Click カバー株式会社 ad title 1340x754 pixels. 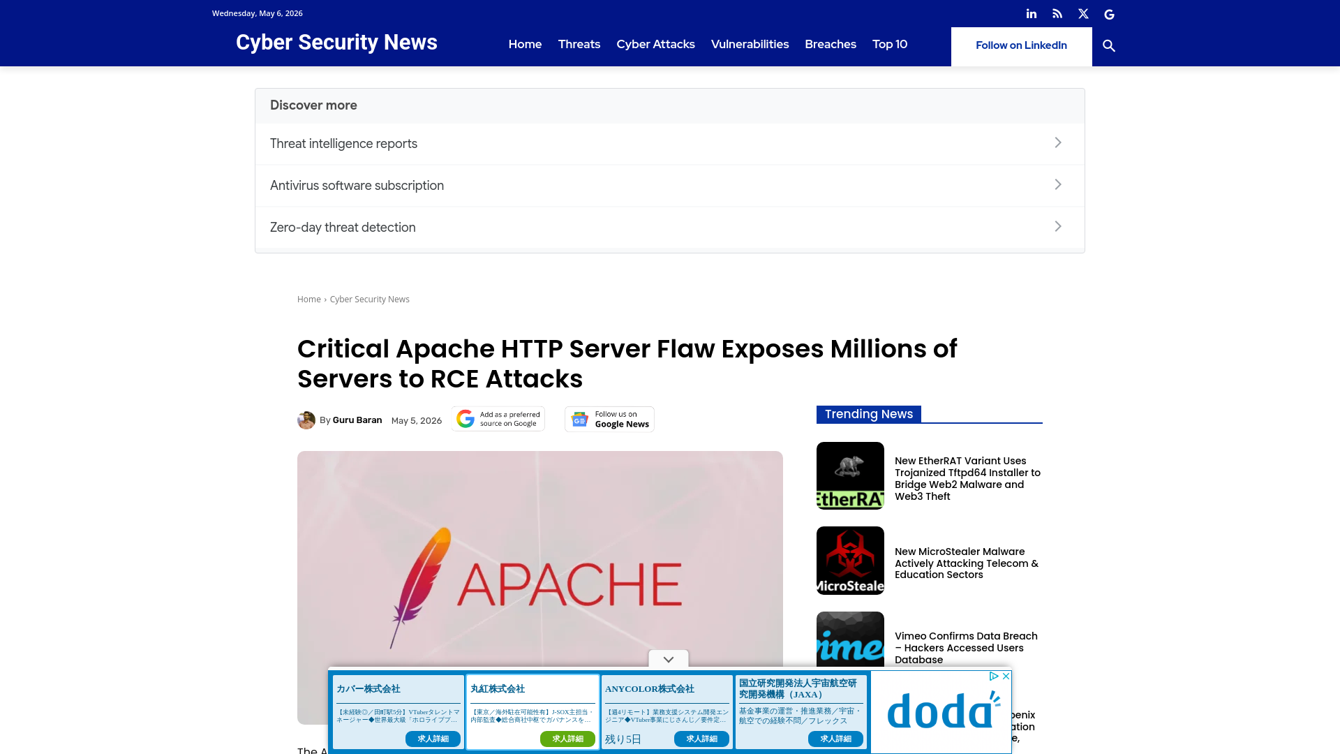coord(368,689)
